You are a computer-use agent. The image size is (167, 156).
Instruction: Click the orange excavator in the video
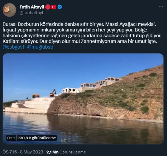(x=52, y=93)
